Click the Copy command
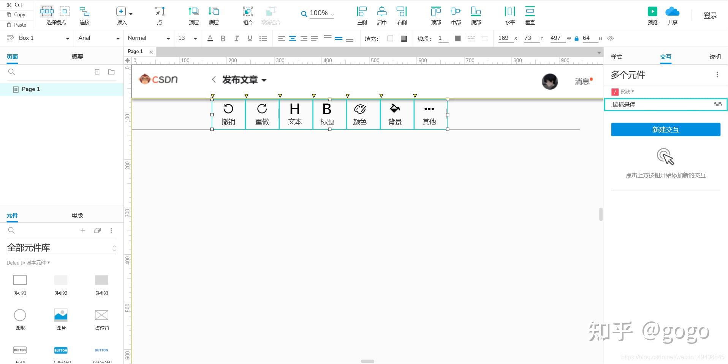Image resolution: width=728 pixels, height=364 pixels. click(x=16, y=14)
